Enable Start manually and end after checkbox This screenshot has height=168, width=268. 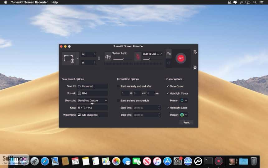point(118,86)
